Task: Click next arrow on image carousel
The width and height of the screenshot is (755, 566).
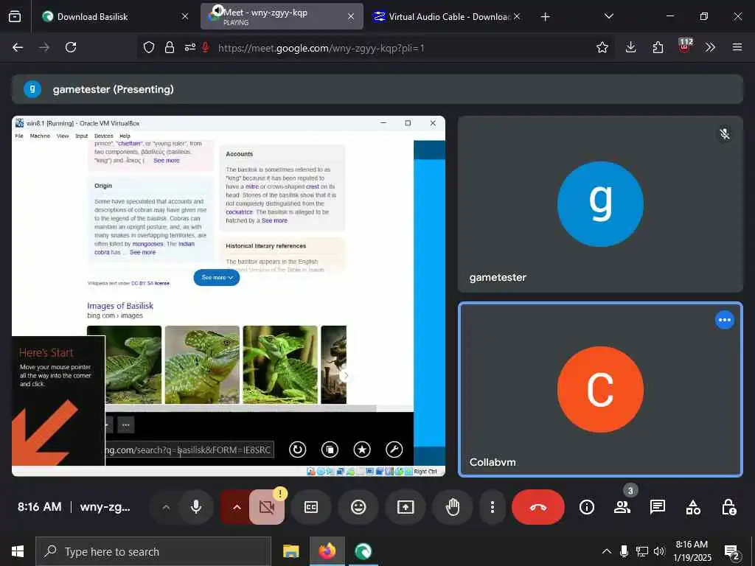Action: 345,375
